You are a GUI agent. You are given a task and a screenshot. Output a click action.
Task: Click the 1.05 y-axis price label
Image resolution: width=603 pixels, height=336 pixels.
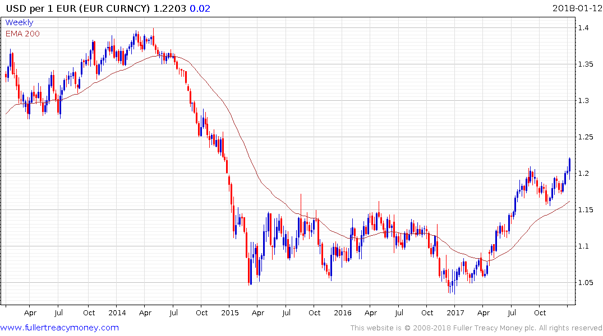point(585,283)
